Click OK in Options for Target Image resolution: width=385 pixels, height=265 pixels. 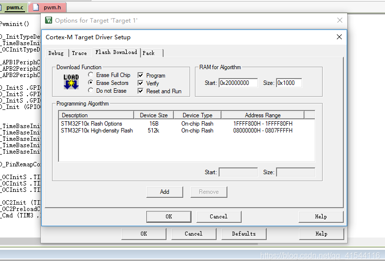coord(144,234)
